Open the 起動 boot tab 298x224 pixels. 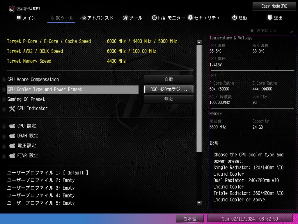240,18
